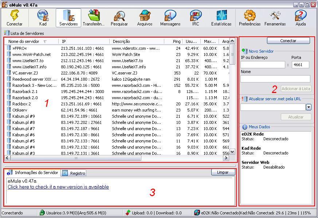
Task: Click the new version check link
Action: 58,187
